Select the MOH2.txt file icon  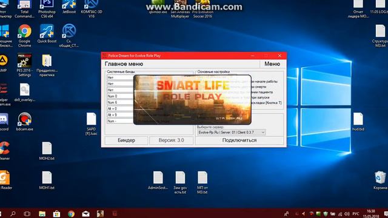pyautogui.click(x=47, y=151)
